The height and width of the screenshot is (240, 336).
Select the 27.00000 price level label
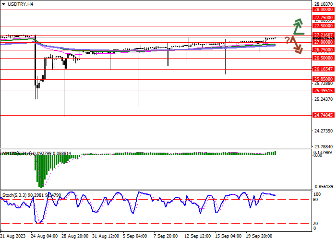[x=324, y=42]
